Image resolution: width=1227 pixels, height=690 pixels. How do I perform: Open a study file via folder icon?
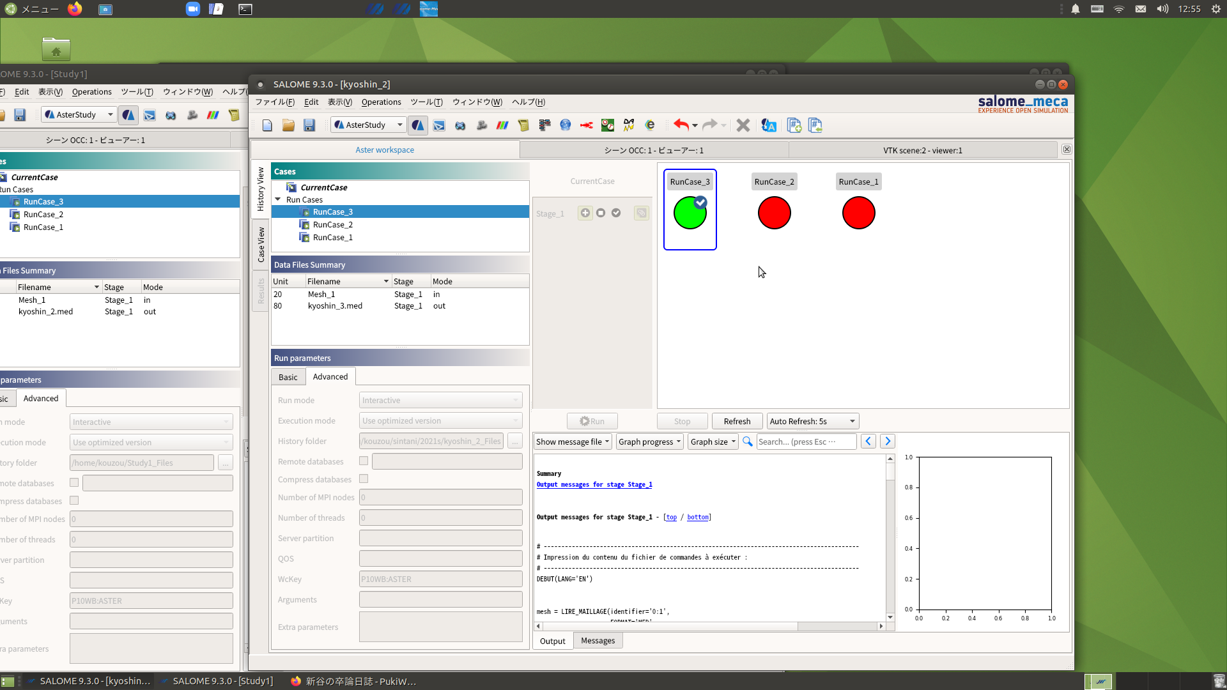[288, 125]
